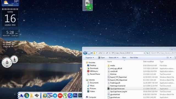Image resolution: width=176 pixels, height=99 pixels.
Task: Select the EULA.txt file
Action: click(x=113, y=74)
